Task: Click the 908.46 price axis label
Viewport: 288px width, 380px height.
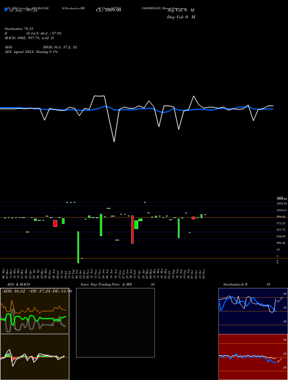Action: coord(282,243)
